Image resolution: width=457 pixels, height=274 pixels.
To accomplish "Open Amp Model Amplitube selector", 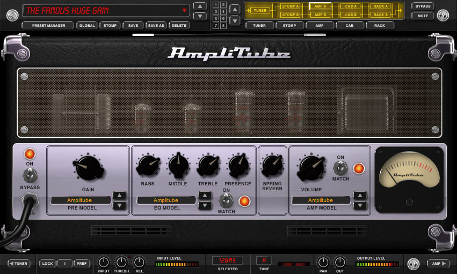I will coord(321,200).
